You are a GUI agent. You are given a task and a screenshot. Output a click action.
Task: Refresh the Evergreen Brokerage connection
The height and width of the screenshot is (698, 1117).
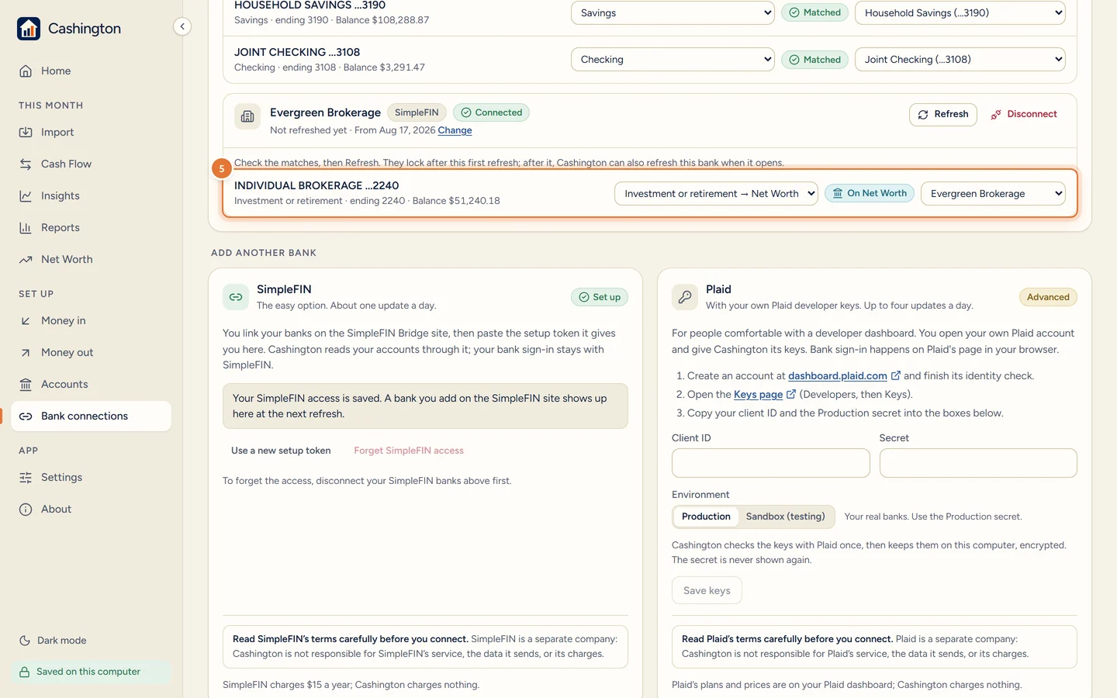[943, 114]
